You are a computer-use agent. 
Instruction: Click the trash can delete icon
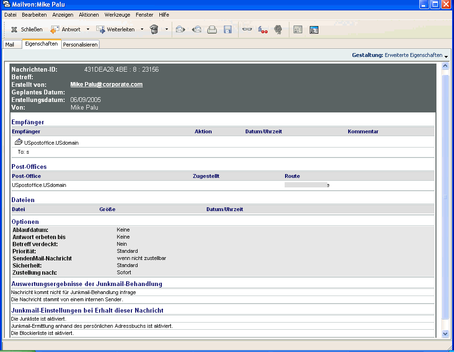click(x=154, y=29)
